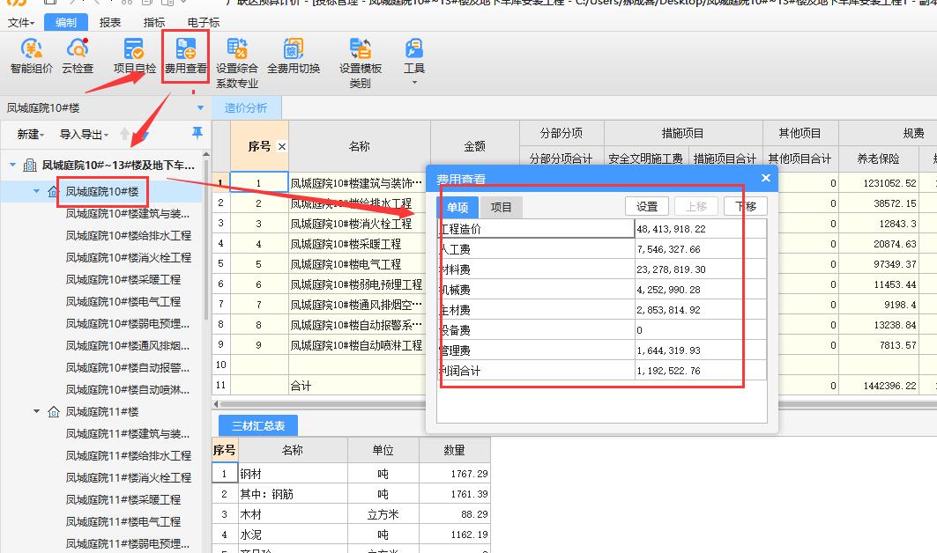Click the 木材 quantity 88.29

tap(474, 514)
